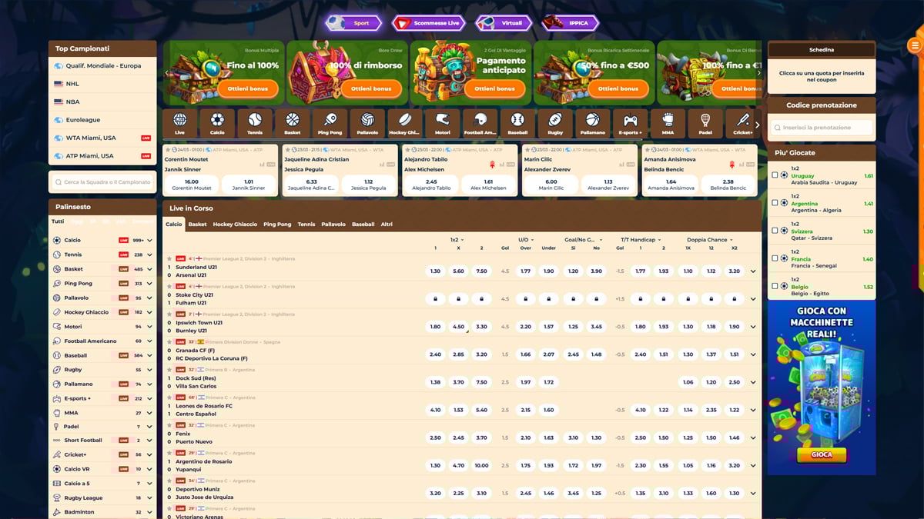Expand Calcio in the Palinsesto list
The image size is (924, 519).
click(x=149, y=241)
